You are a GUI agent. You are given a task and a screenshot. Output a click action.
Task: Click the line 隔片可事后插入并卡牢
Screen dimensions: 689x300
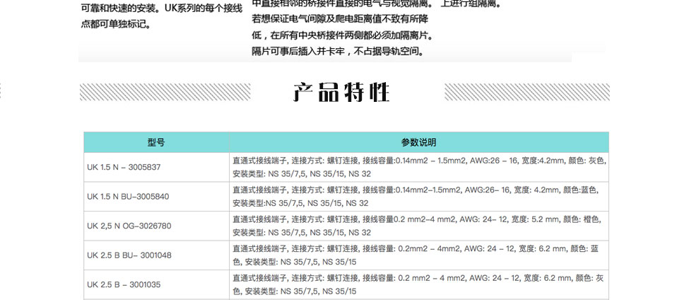point(338,51)
